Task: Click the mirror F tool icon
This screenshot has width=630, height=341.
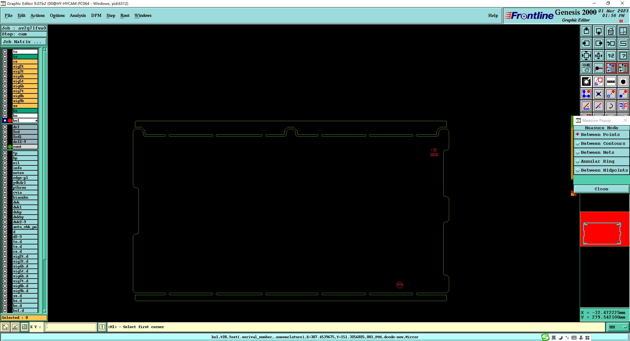Action: [623, 106]
